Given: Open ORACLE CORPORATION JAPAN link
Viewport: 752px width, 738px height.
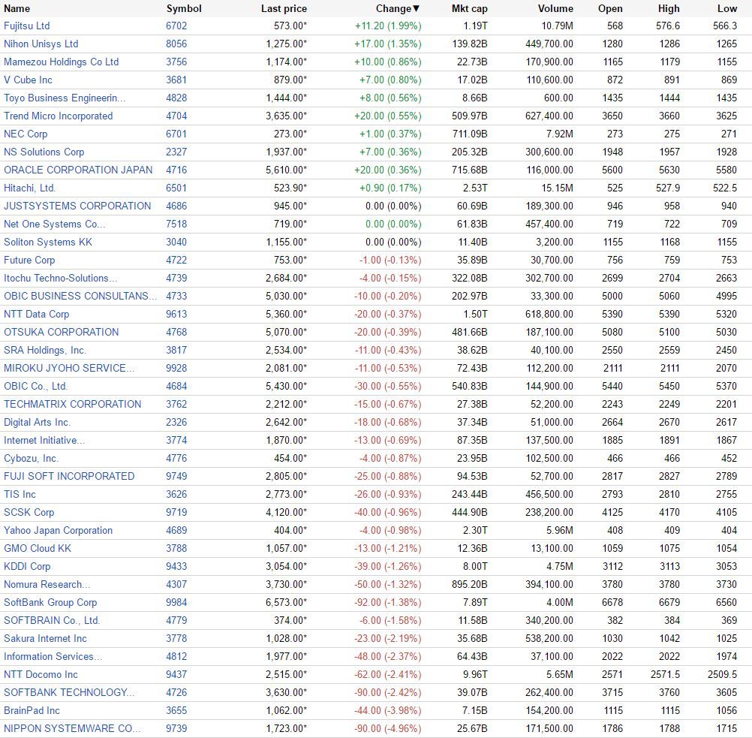Looking at the screenshot, I should pyautogui.click(x=78, y=170).
